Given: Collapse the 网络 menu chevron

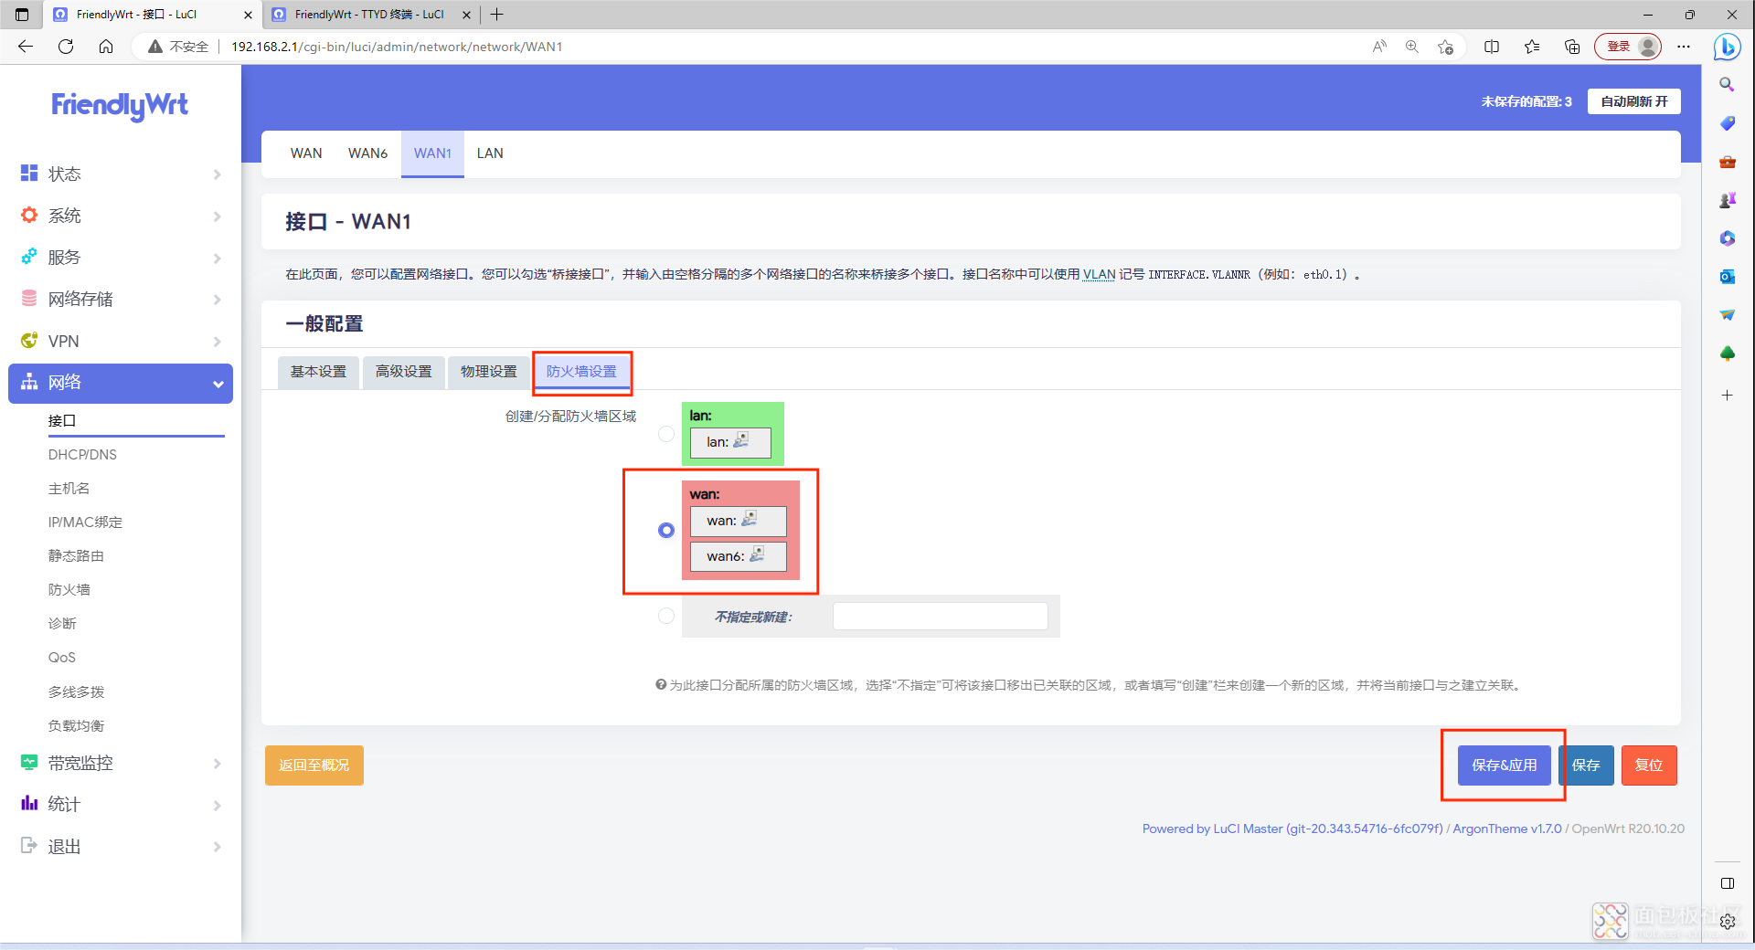Looking at the screenshot, I should click(x=218, y=384).
